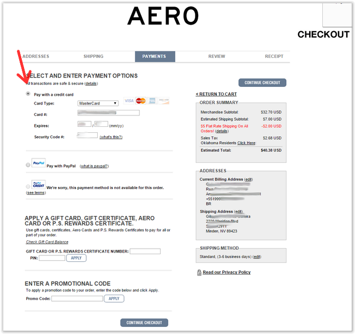Click the AERO logo at top
Screen dimensions: 355x334
[x=163, y=16]
